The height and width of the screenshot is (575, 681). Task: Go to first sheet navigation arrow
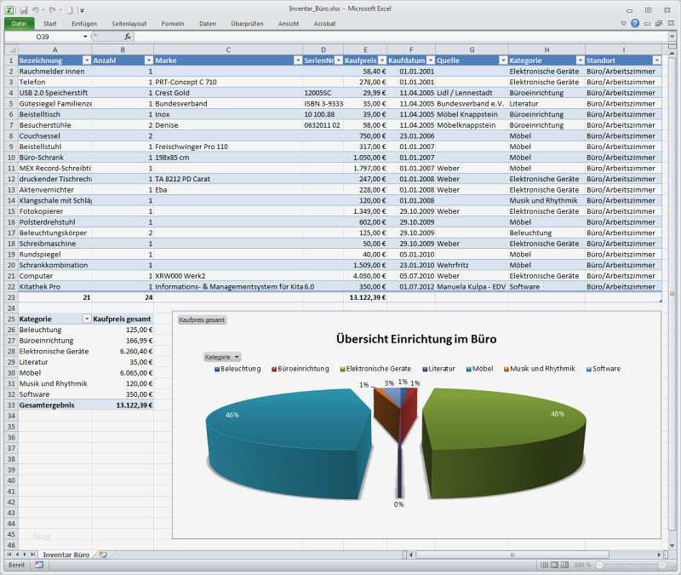pyautogui.click(x=9, y=555)
